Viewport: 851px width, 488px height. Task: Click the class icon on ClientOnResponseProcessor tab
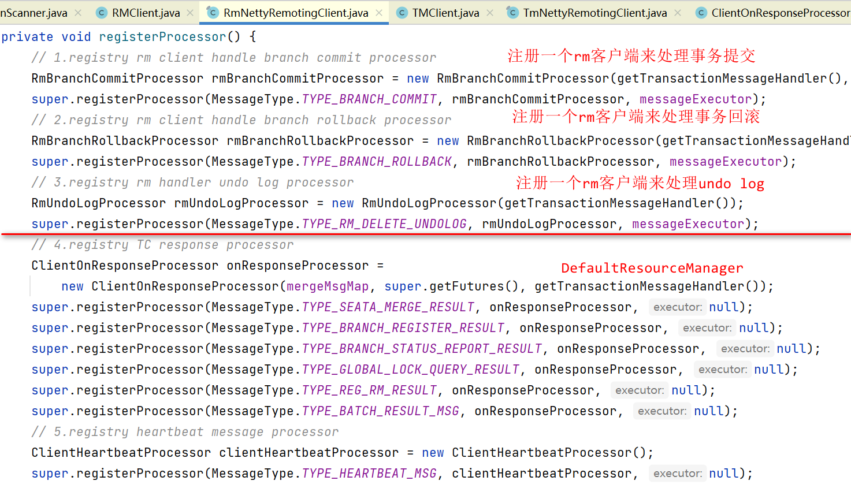point(701,13)
